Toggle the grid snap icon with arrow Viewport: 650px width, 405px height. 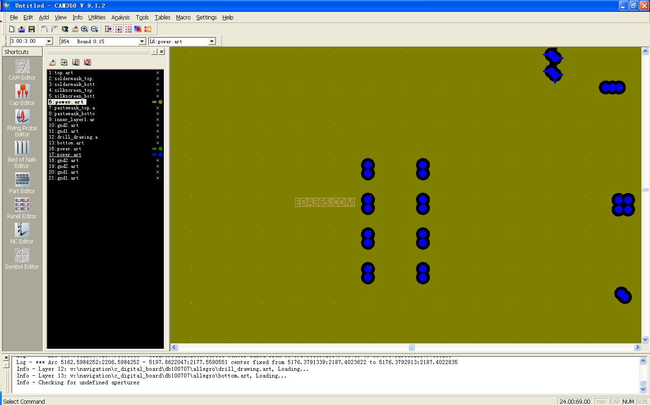click(x=118, y=29)
